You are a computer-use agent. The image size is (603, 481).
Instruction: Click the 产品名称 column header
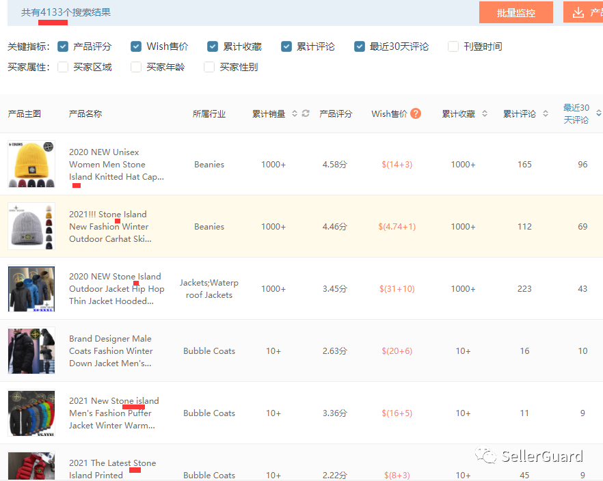(x=85, y=113)
